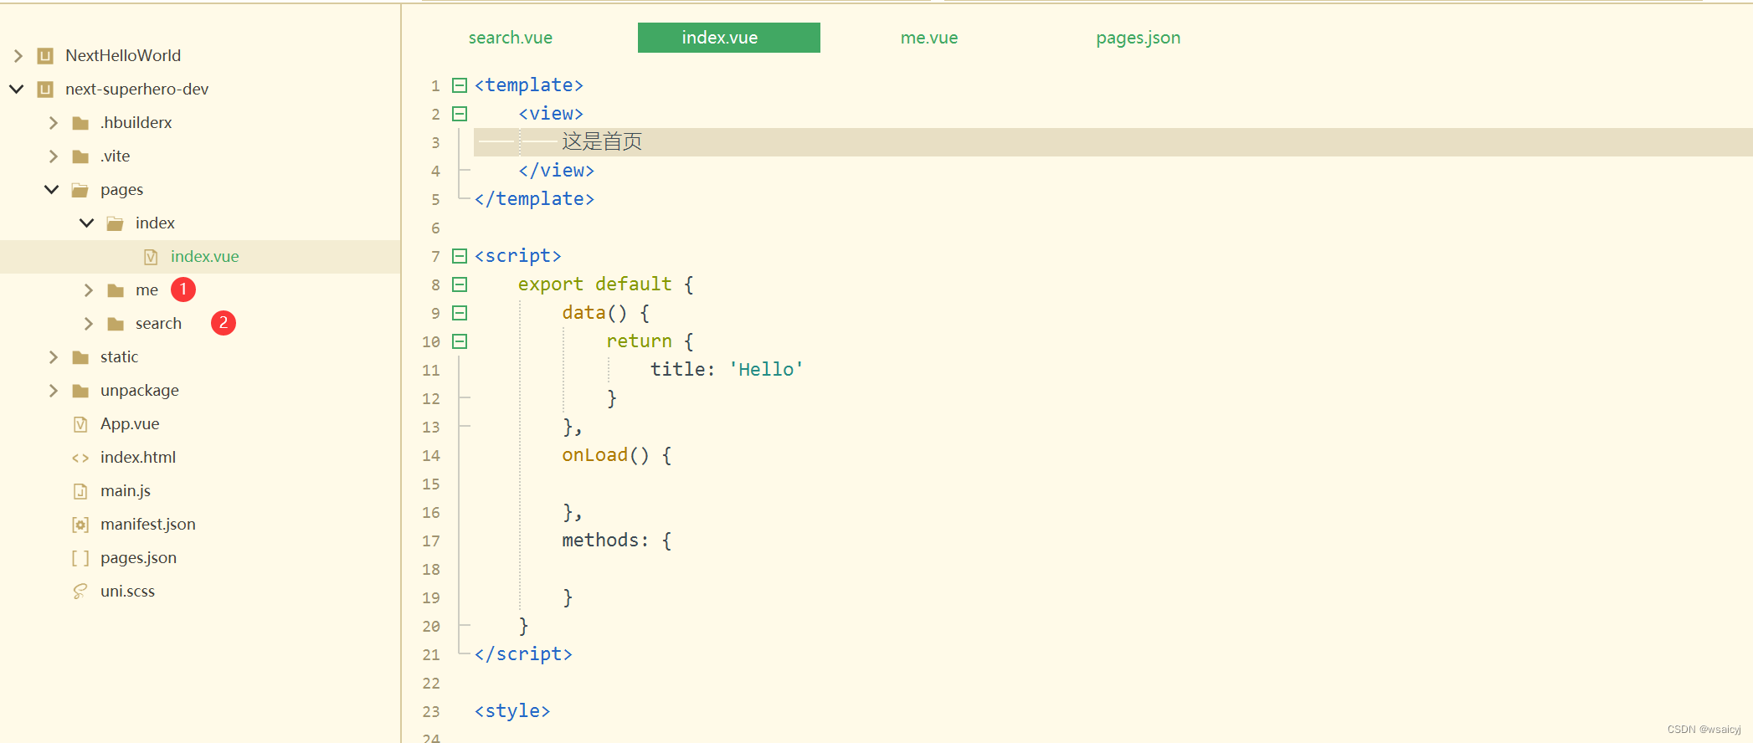Collapse the pages folder
Image resolution: width=1753 pixels, height=743 pixels.
coord(52,190)
